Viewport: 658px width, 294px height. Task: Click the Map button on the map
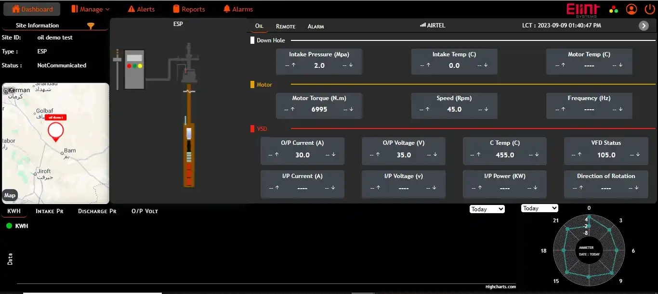[10, 195]
